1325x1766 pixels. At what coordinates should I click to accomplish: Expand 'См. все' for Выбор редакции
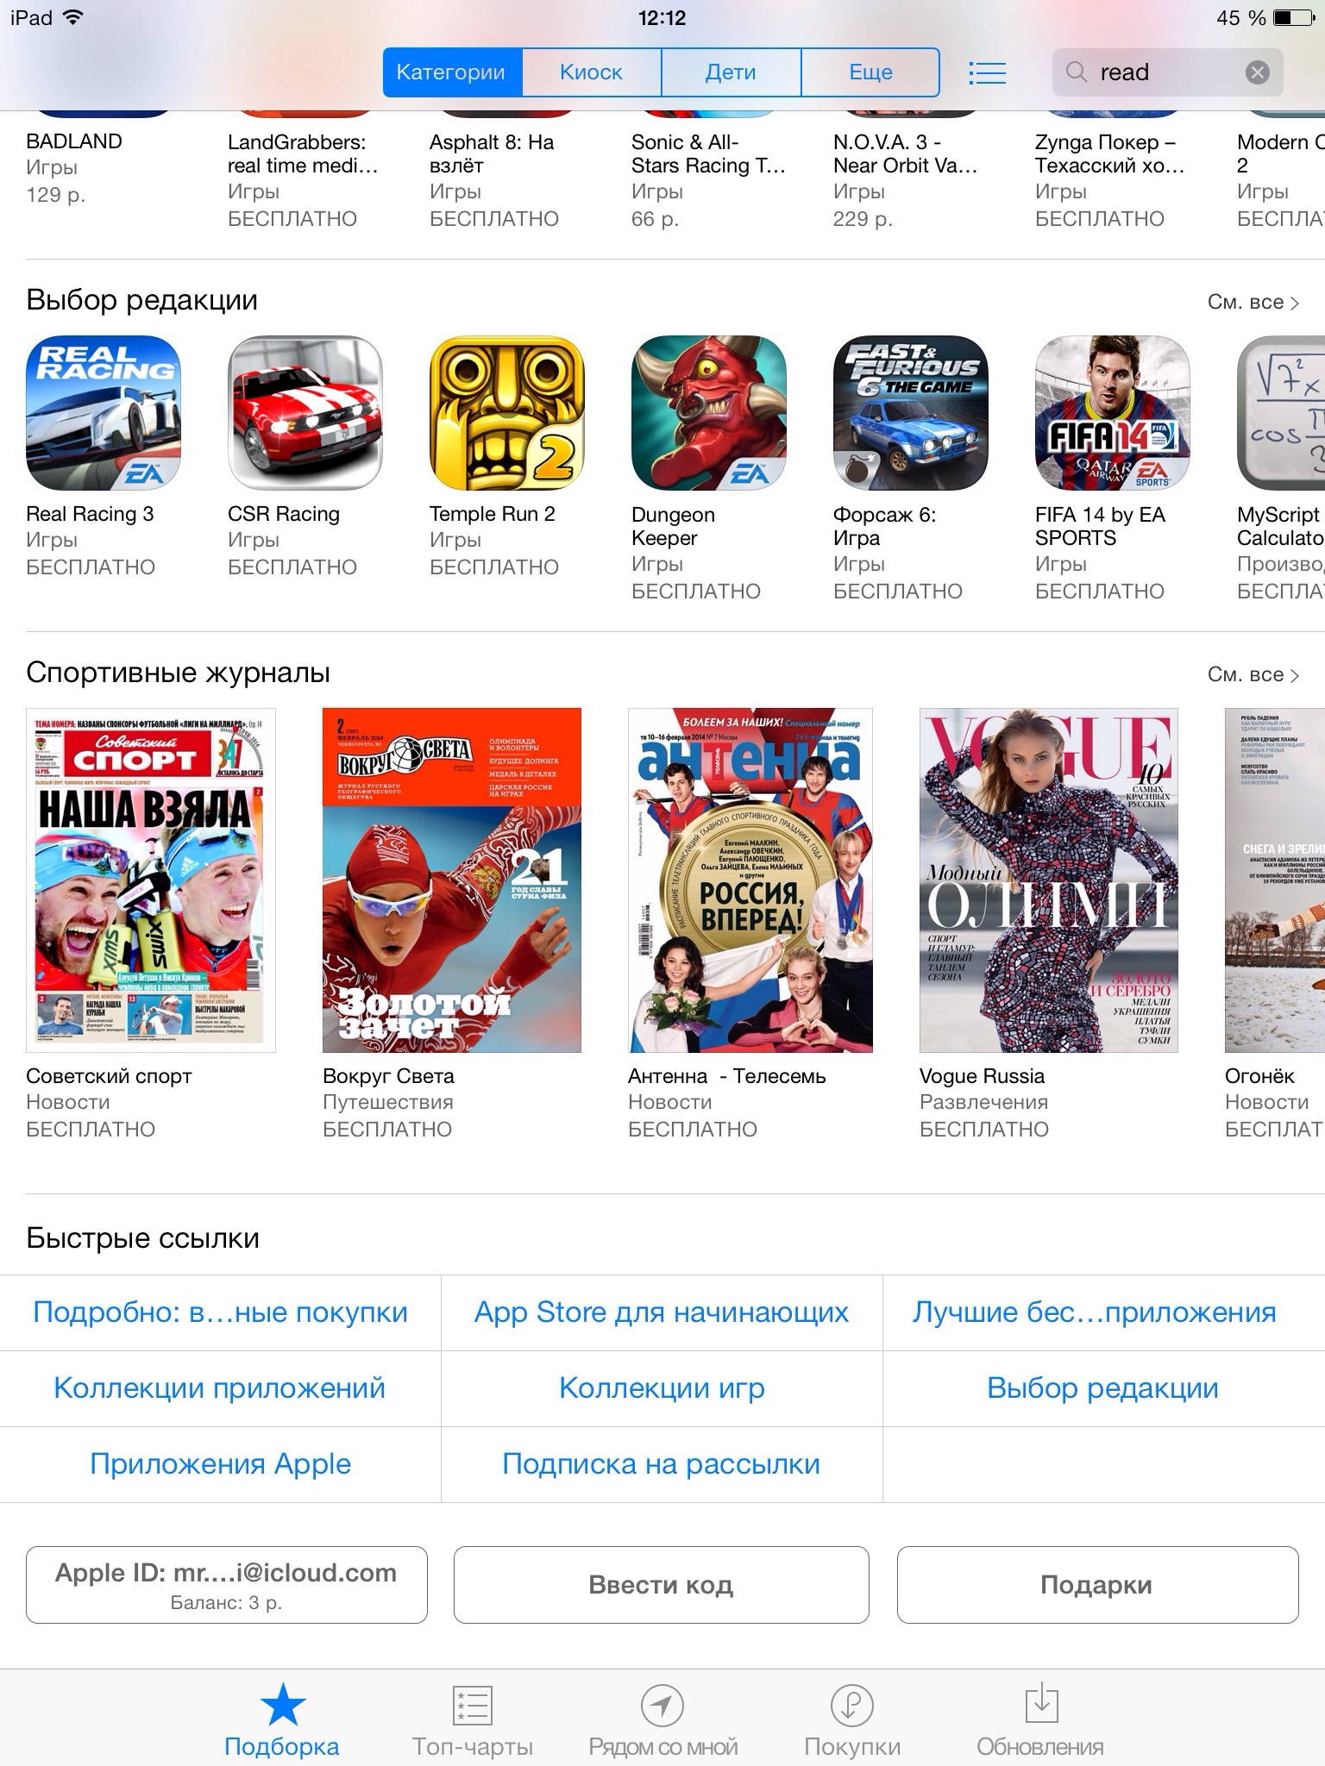click(x=1253, y=302)
